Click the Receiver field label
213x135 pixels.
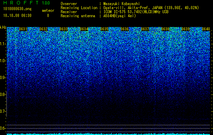pyautogui.click(x=69, y=12)
